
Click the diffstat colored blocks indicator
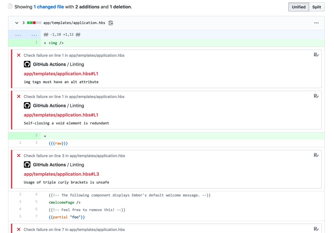[x=34, y=23]
